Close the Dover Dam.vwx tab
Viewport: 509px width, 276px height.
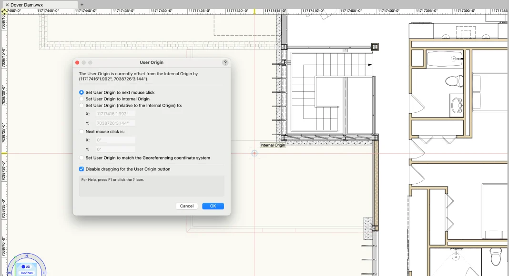click(x=7, y=5)
